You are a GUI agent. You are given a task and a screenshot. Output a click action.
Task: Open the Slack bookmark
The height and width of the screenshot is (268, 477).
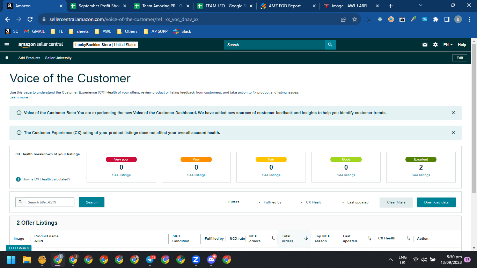pyautogui.click(x=182, y=31)
